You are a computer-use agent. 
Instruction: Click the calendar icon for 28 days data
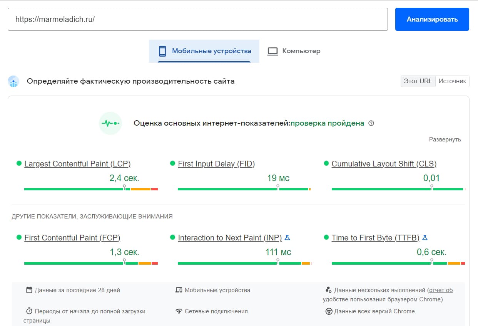[x=29, y=290]
